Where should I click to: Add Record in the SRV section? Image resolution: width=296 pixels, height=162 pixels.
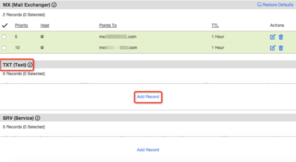coord(148,150)
